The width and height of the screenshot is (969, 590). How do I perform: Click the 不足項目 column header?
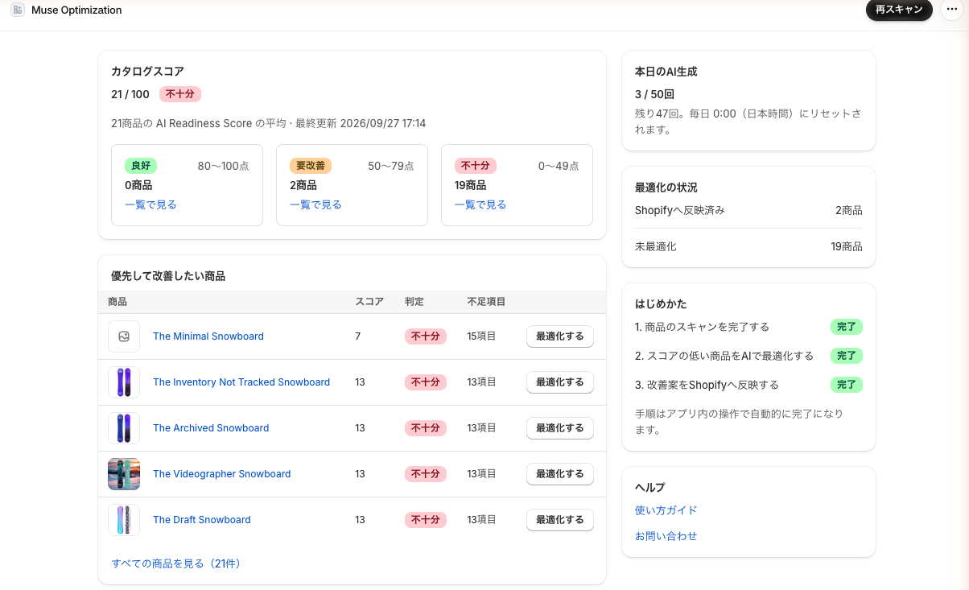(486, 302)
